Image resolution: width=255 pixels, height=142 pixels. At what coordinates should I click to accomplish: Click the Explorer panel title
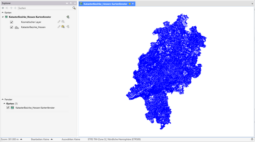point(6,3)
